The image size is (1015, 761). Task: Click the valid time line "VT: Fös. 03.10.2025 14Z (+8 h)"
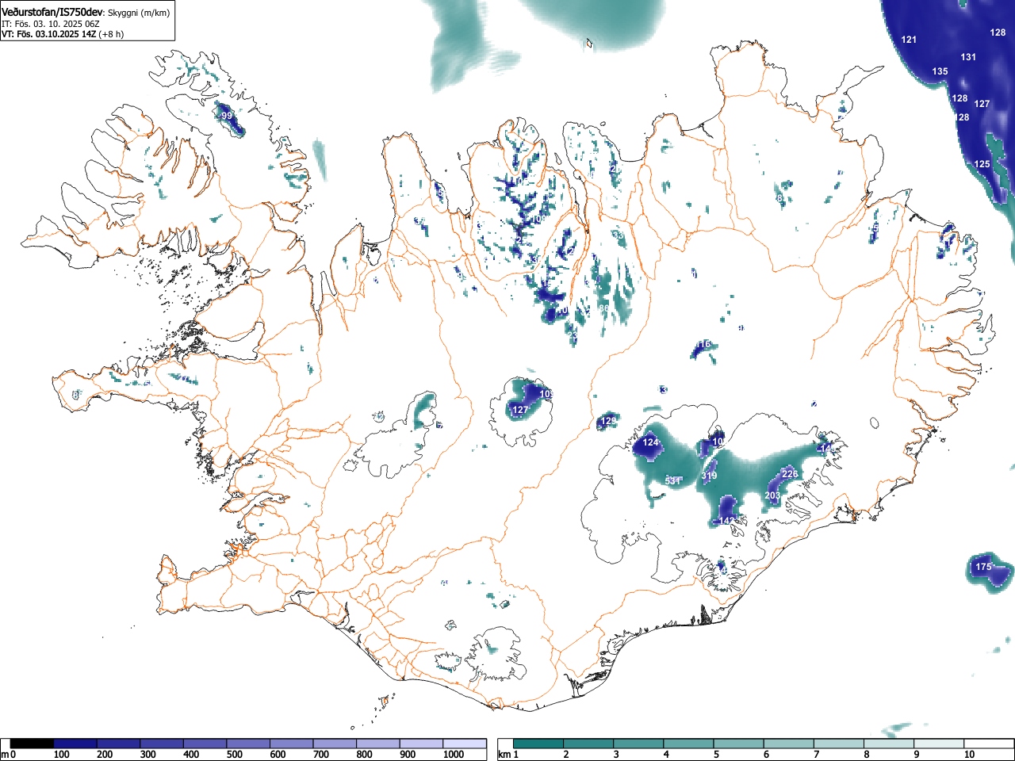63,34
